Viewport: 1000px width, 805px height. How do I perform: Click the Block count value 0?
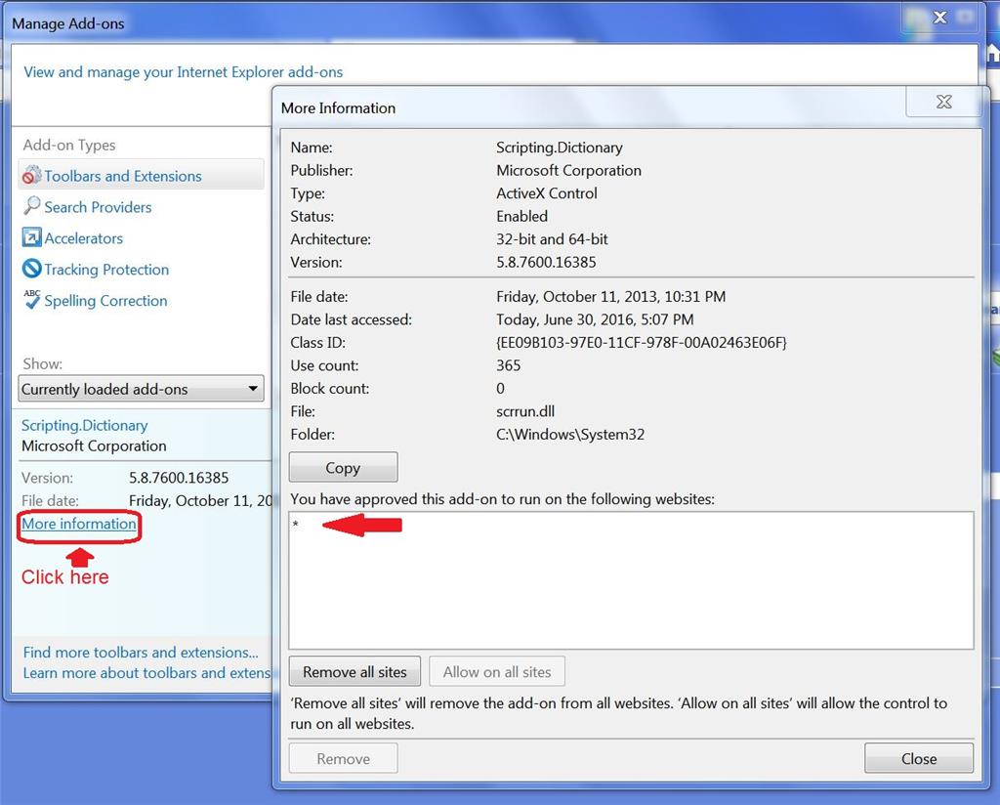[500, 389]
